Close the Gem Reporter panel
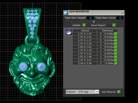Screen dimensions: 138x103 pos(122,13)
